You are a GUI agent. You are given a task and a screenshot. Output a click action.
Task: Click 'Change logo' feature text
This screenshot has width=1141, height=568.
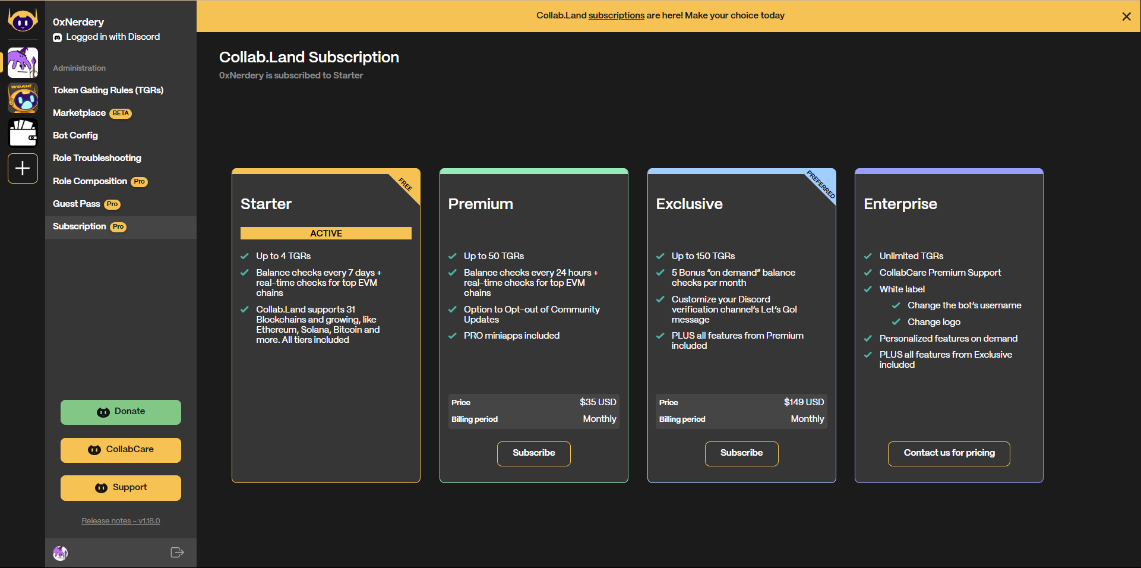coord(934,322)
